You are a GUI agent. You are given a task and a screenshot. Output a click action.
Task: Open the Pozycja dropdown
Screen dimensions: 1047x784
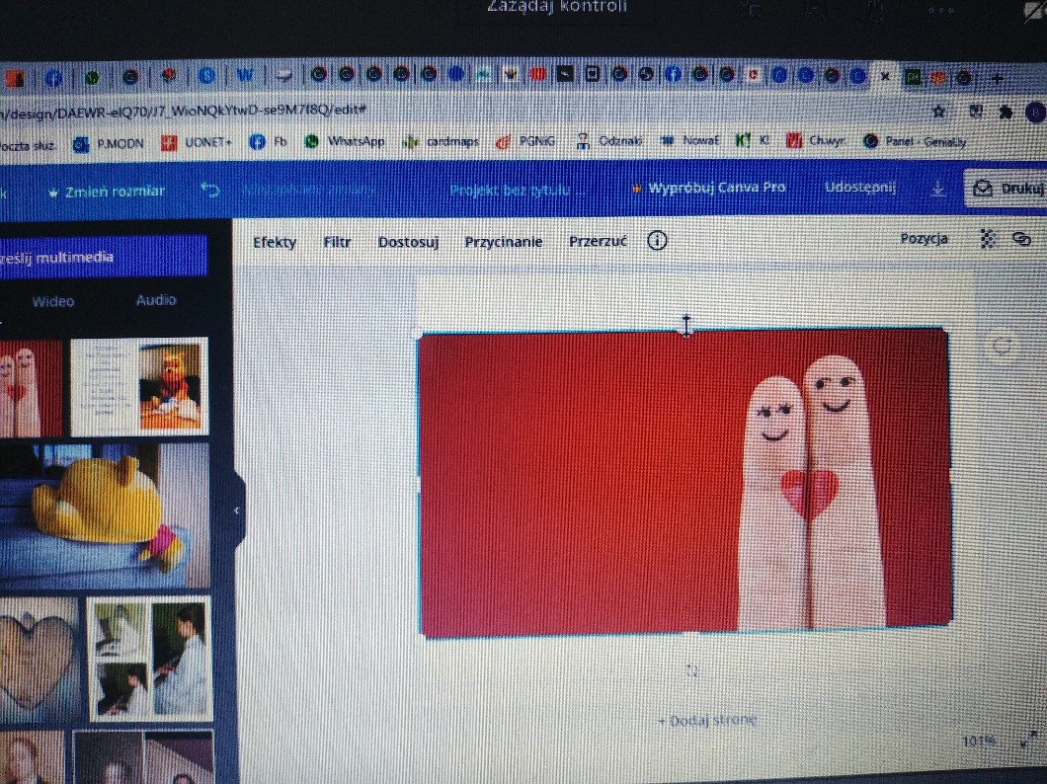[x=924, y=239]
